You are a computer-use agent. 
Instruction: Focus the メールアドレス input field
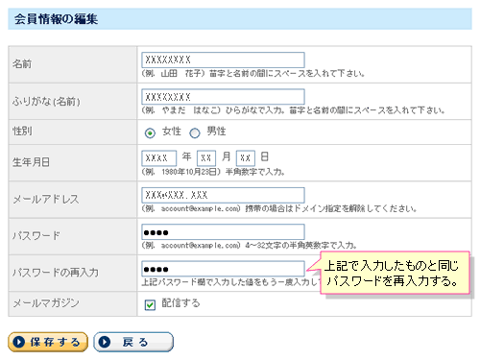223,195
